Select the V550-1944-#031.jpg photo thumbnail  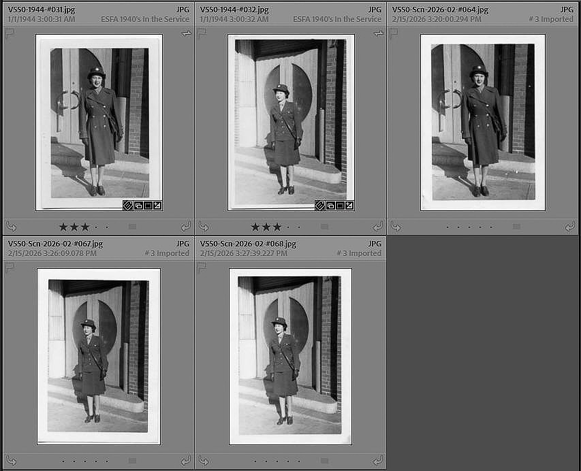[99, 123]
